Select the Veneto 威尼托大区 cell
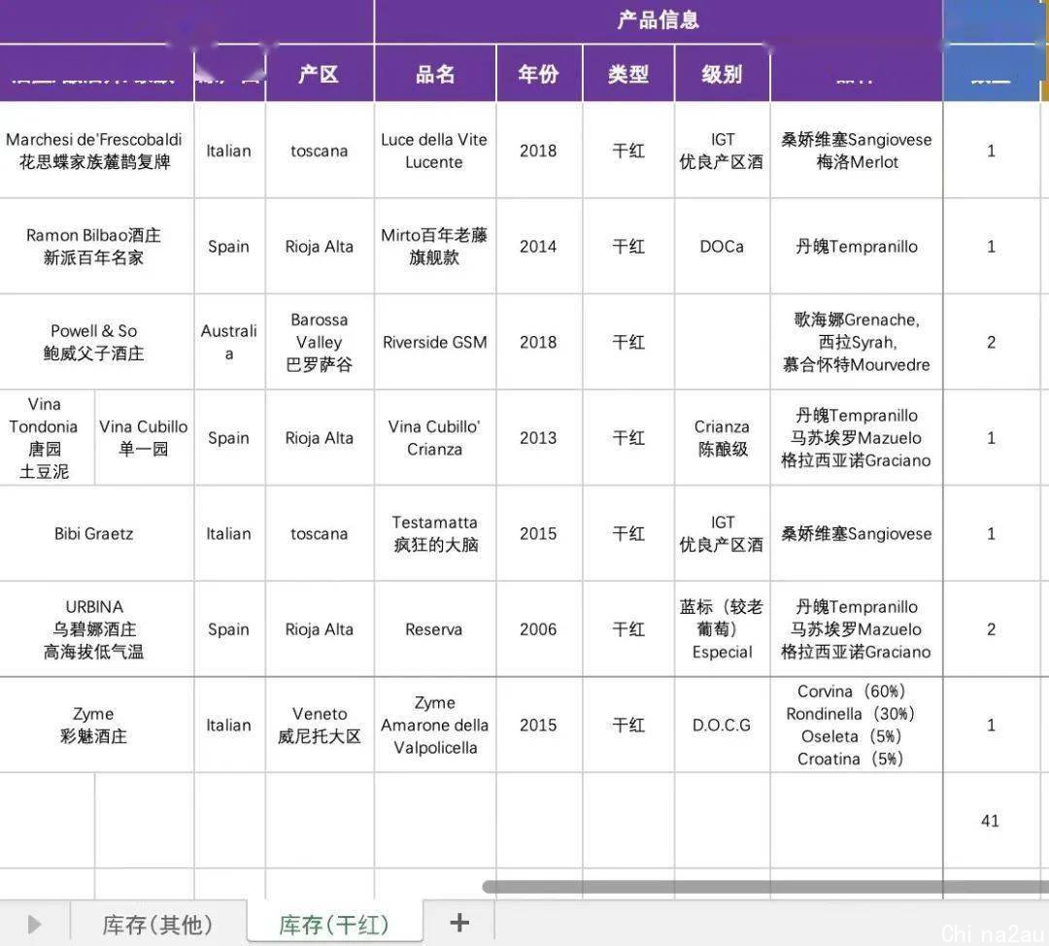1049x946 pixels. 320,725
